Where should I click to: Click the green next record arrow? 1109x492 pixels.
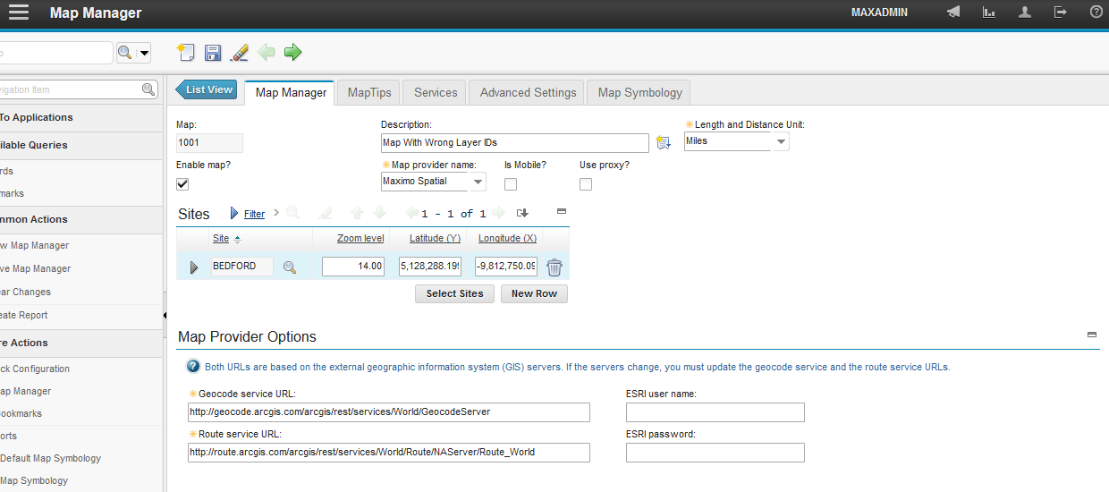(292, 53)
